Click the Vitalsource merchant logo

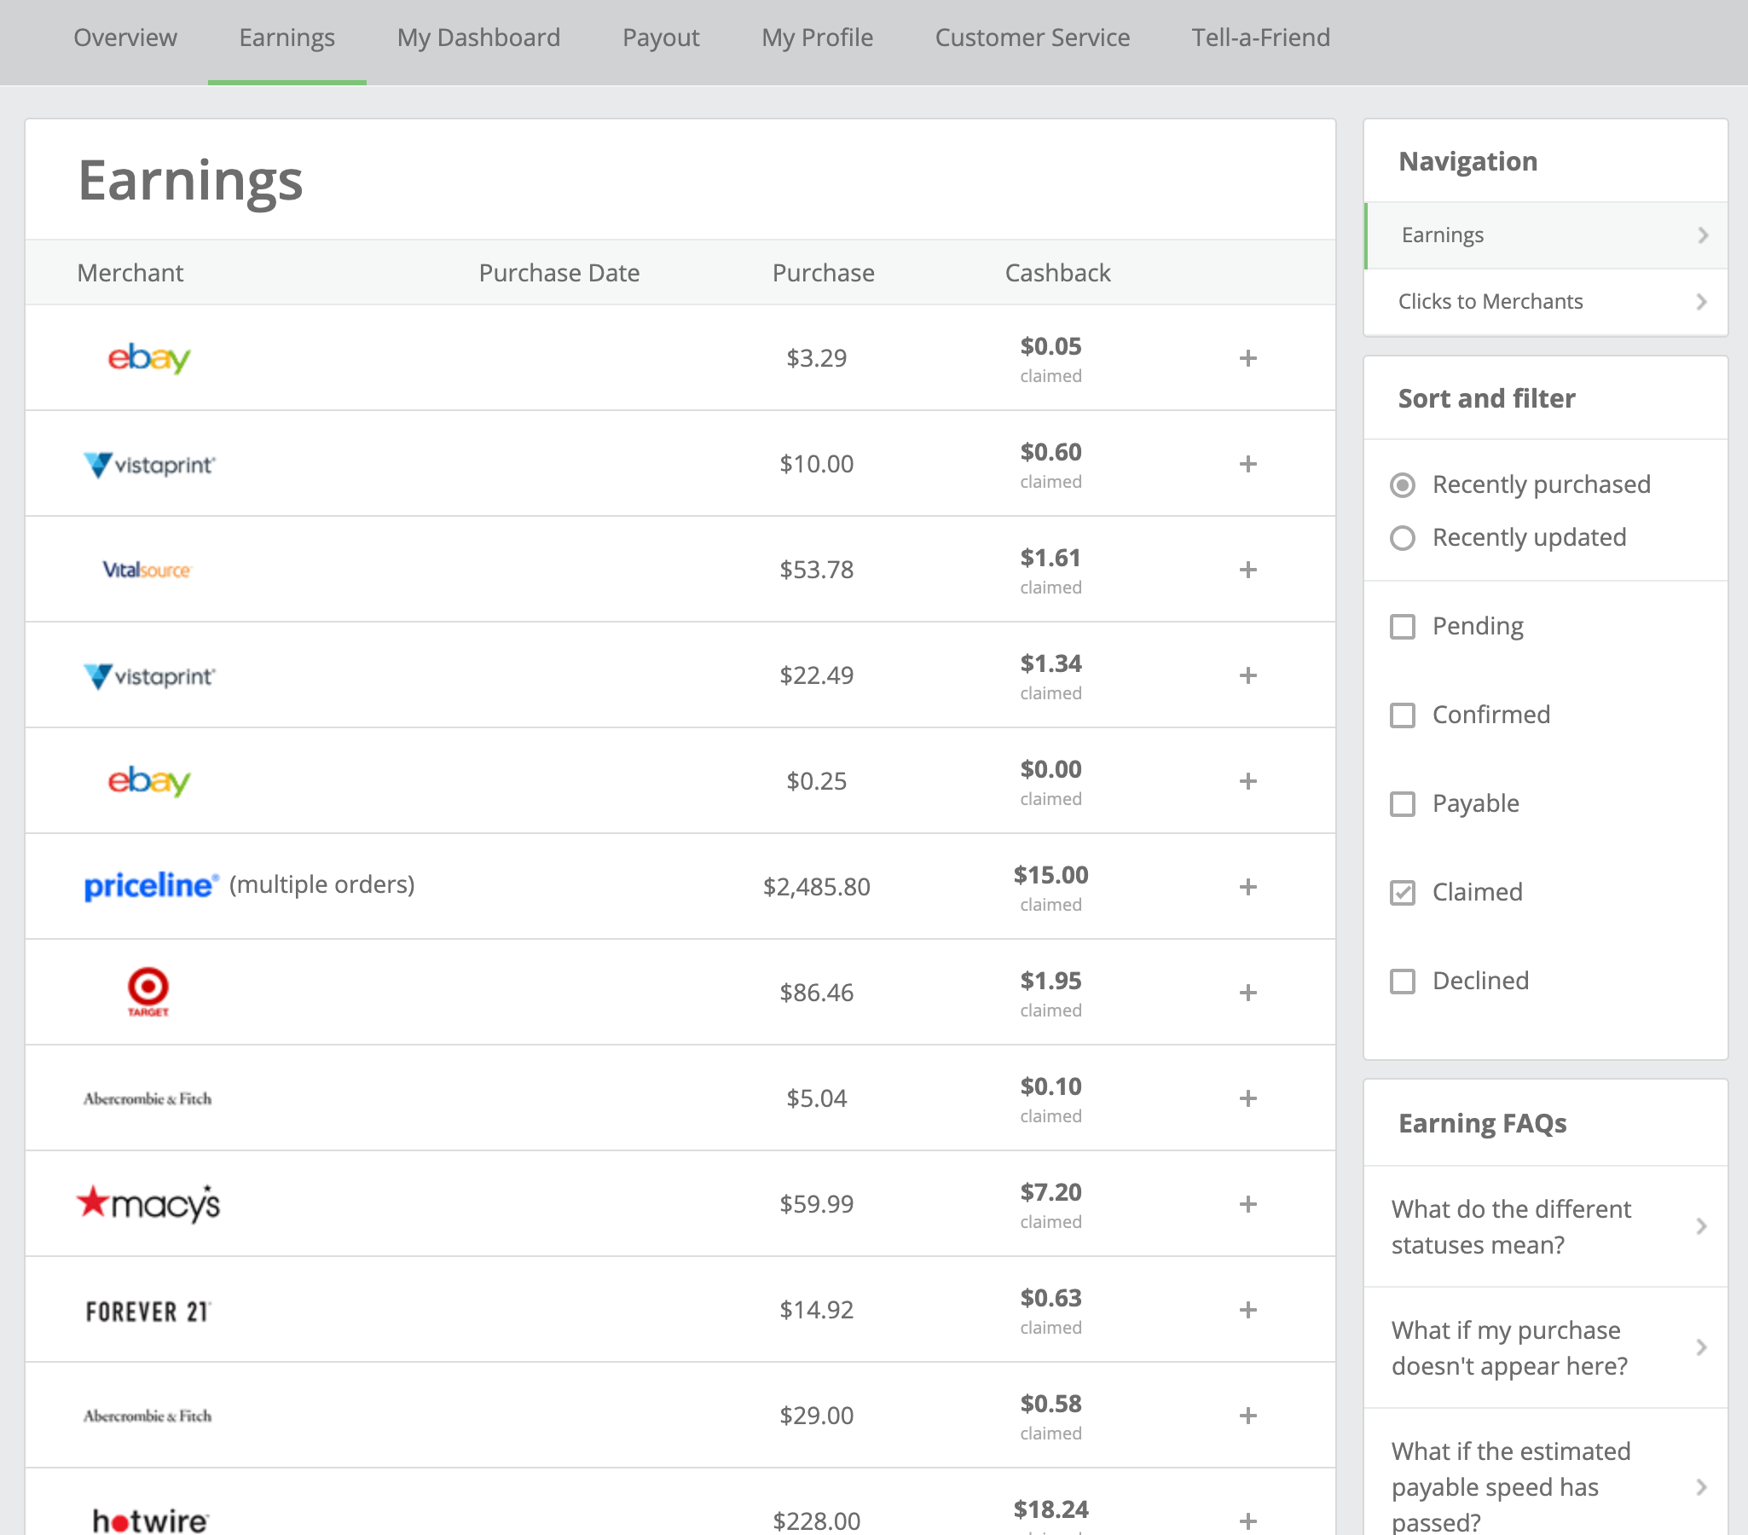tap(148, 570)
